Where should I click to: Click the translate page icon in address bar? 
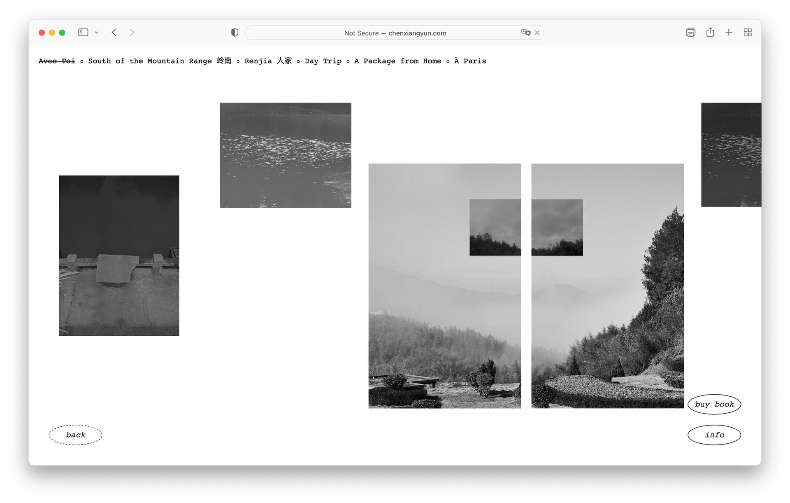525,33
